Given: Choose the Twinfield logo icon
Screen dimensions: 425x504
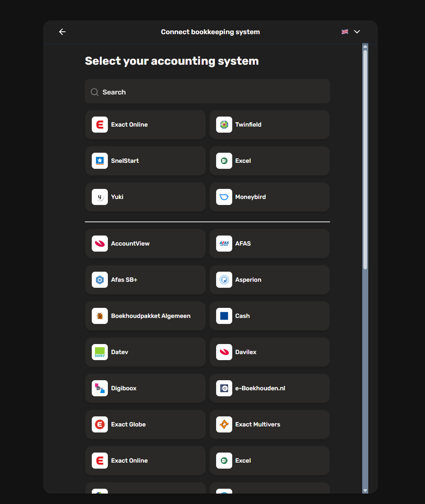Looking at the screenshot, I should (x=224, y=125).
